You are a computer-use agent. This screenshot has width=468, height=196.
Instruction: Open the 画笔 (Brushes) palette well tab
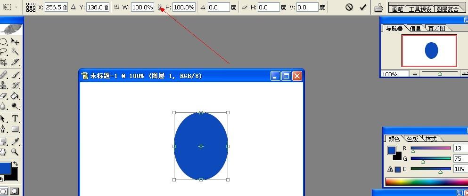(397, 8)
